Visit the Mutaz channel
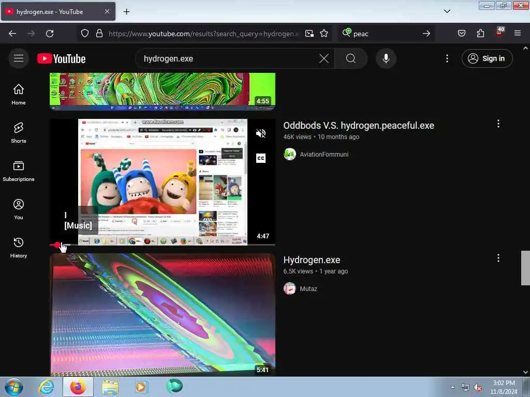This screenshot has height=397, width=530. pos(308,288)
